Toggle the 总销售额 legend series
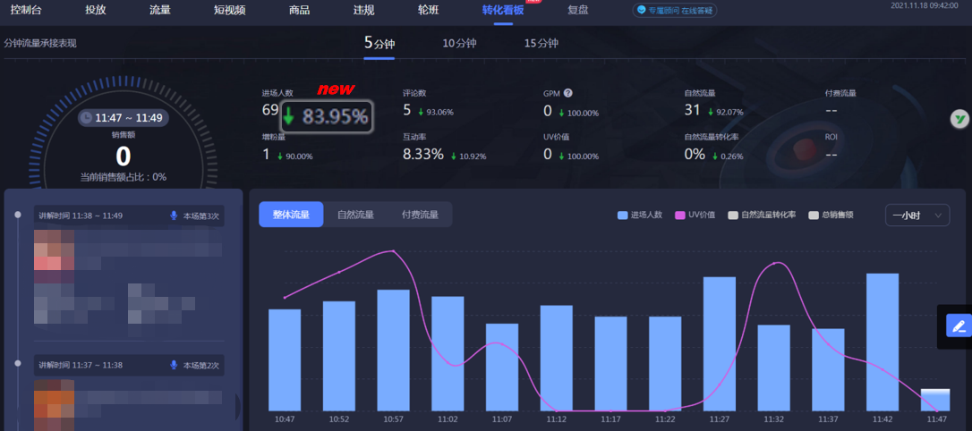Screen dimensions: 972x431 point(830,215)
